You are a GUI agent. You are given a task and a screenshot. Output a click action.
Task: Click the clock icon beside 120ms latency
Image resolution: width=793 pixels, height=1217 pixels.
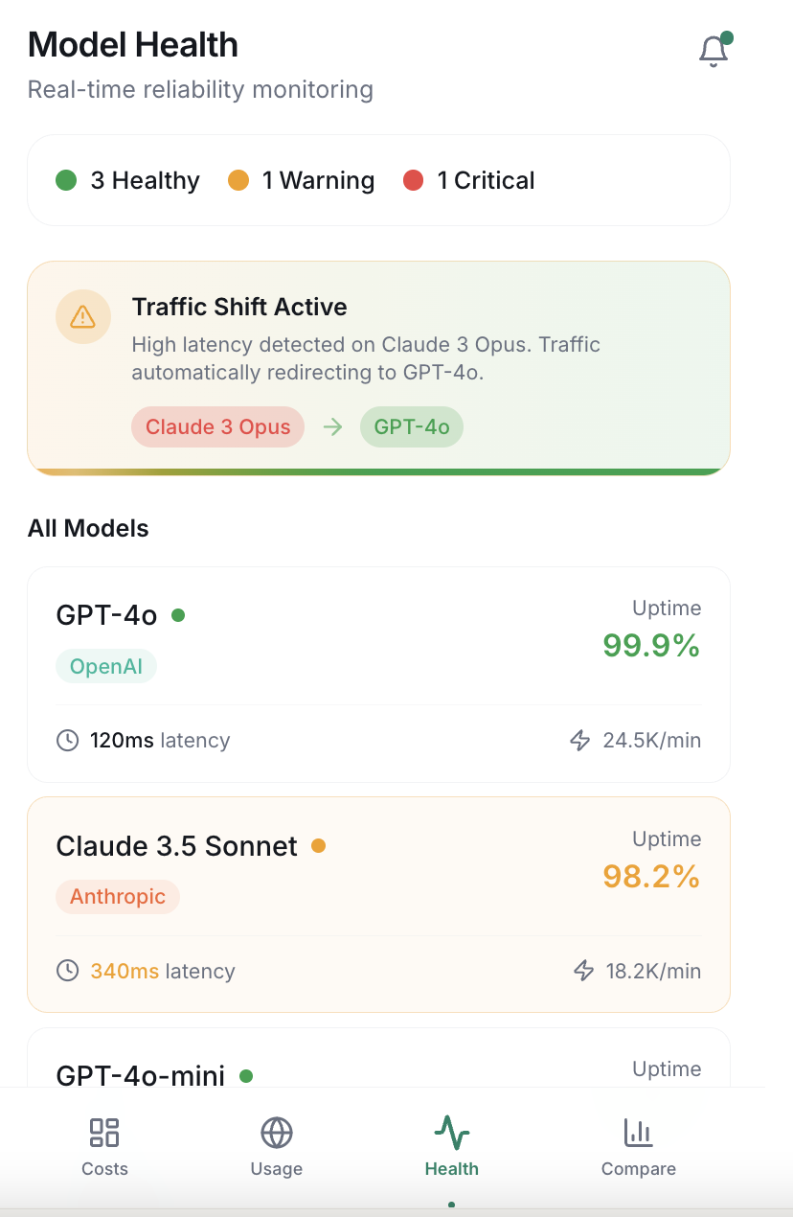[x=67, y=740]
